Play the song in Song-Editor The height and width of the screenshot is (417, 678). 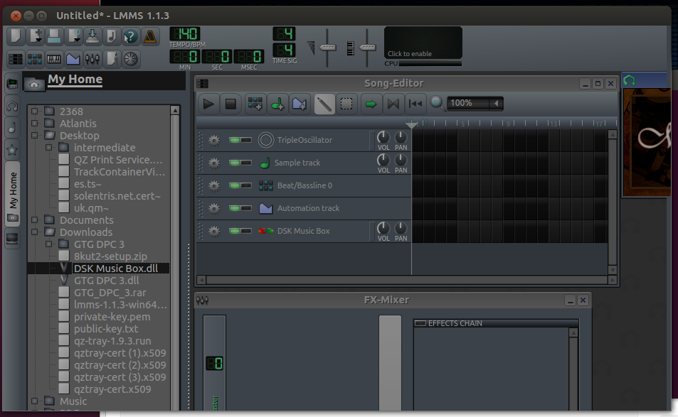click(x=208, y=104)
